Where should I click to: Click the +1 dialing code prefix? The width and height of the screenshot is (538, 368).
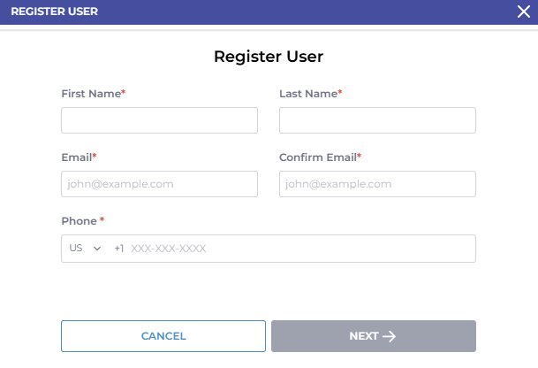[119, 249]
